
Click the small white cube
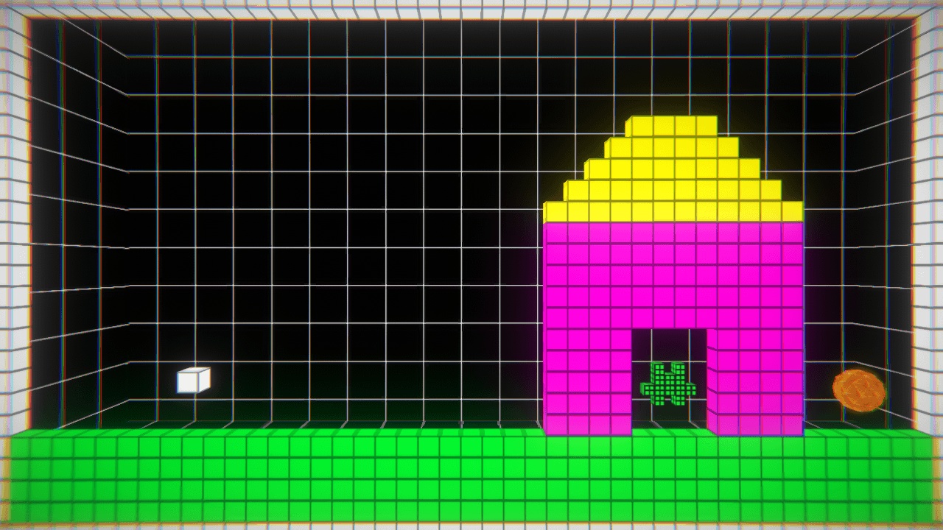click(193, 380)
